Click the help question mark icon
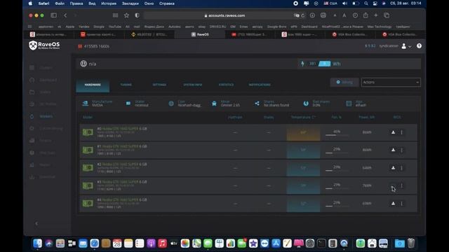Image resolution: width=449 pixels, height=252 pixels. (x=419, y=46)
